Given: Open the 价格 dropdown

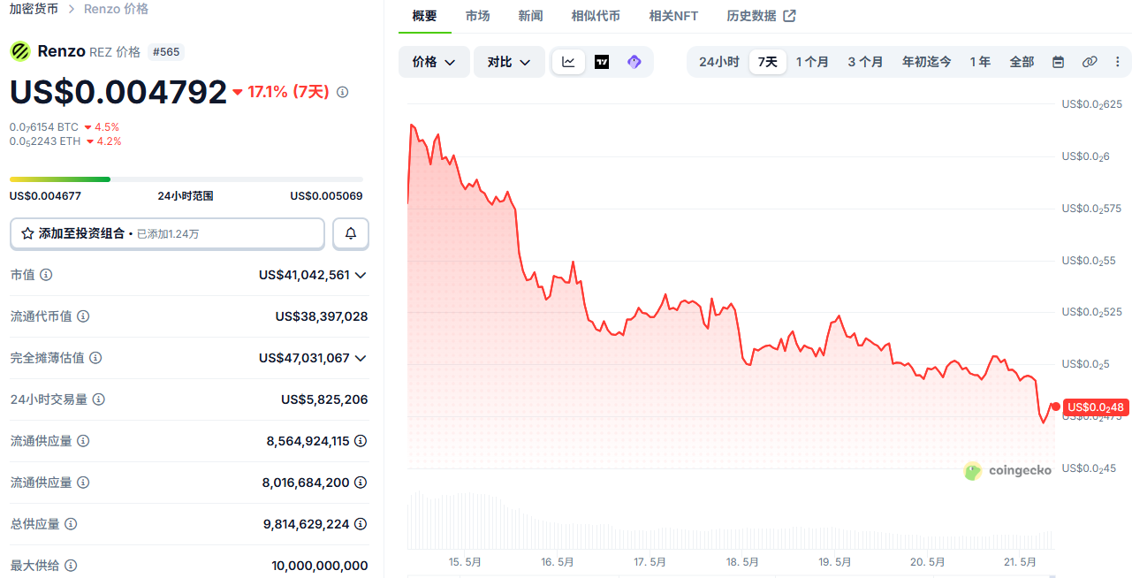Looking at the screenshot, I should tap(434, 62).
